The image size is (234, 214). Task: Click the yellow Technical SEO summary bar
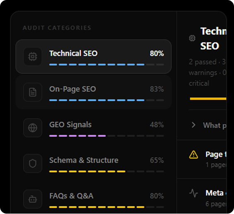point(208,99)
